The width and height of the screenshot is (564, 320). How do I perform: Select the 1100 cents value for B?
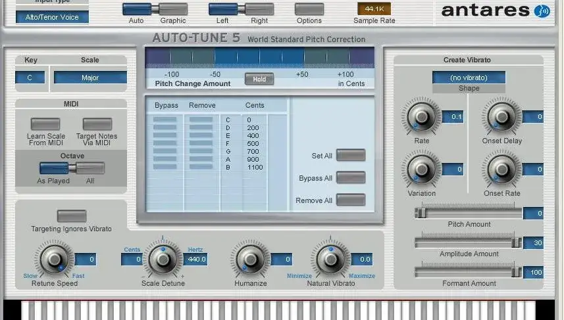[255, 167]
